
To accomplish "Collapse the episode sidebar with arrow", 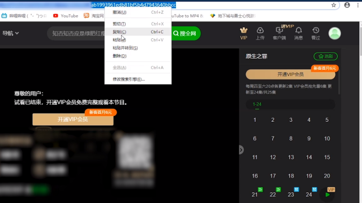I will [x=241, y=150].
